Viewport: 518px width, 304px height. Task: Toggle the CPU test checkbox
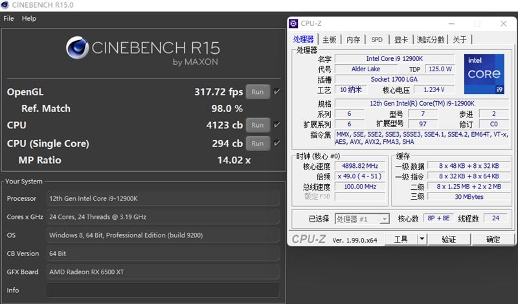point(277,125)
